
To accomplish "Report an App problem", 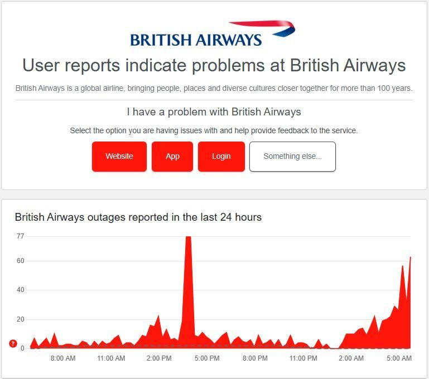I will (172, 156).
